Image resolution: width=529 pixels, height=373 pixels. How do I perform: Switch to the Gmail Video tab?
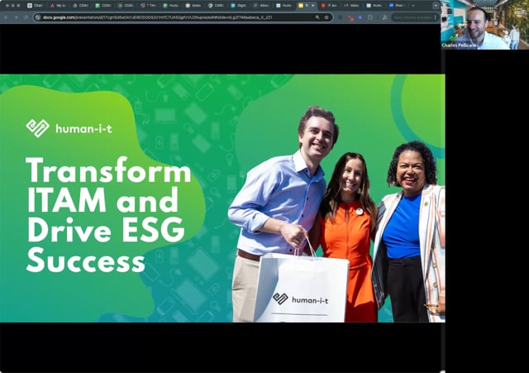click(351, 6)
